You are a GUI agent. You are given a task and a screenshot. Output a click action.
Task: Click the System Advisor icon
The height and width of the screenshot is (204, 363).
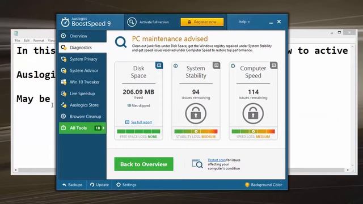pos(64,70)
